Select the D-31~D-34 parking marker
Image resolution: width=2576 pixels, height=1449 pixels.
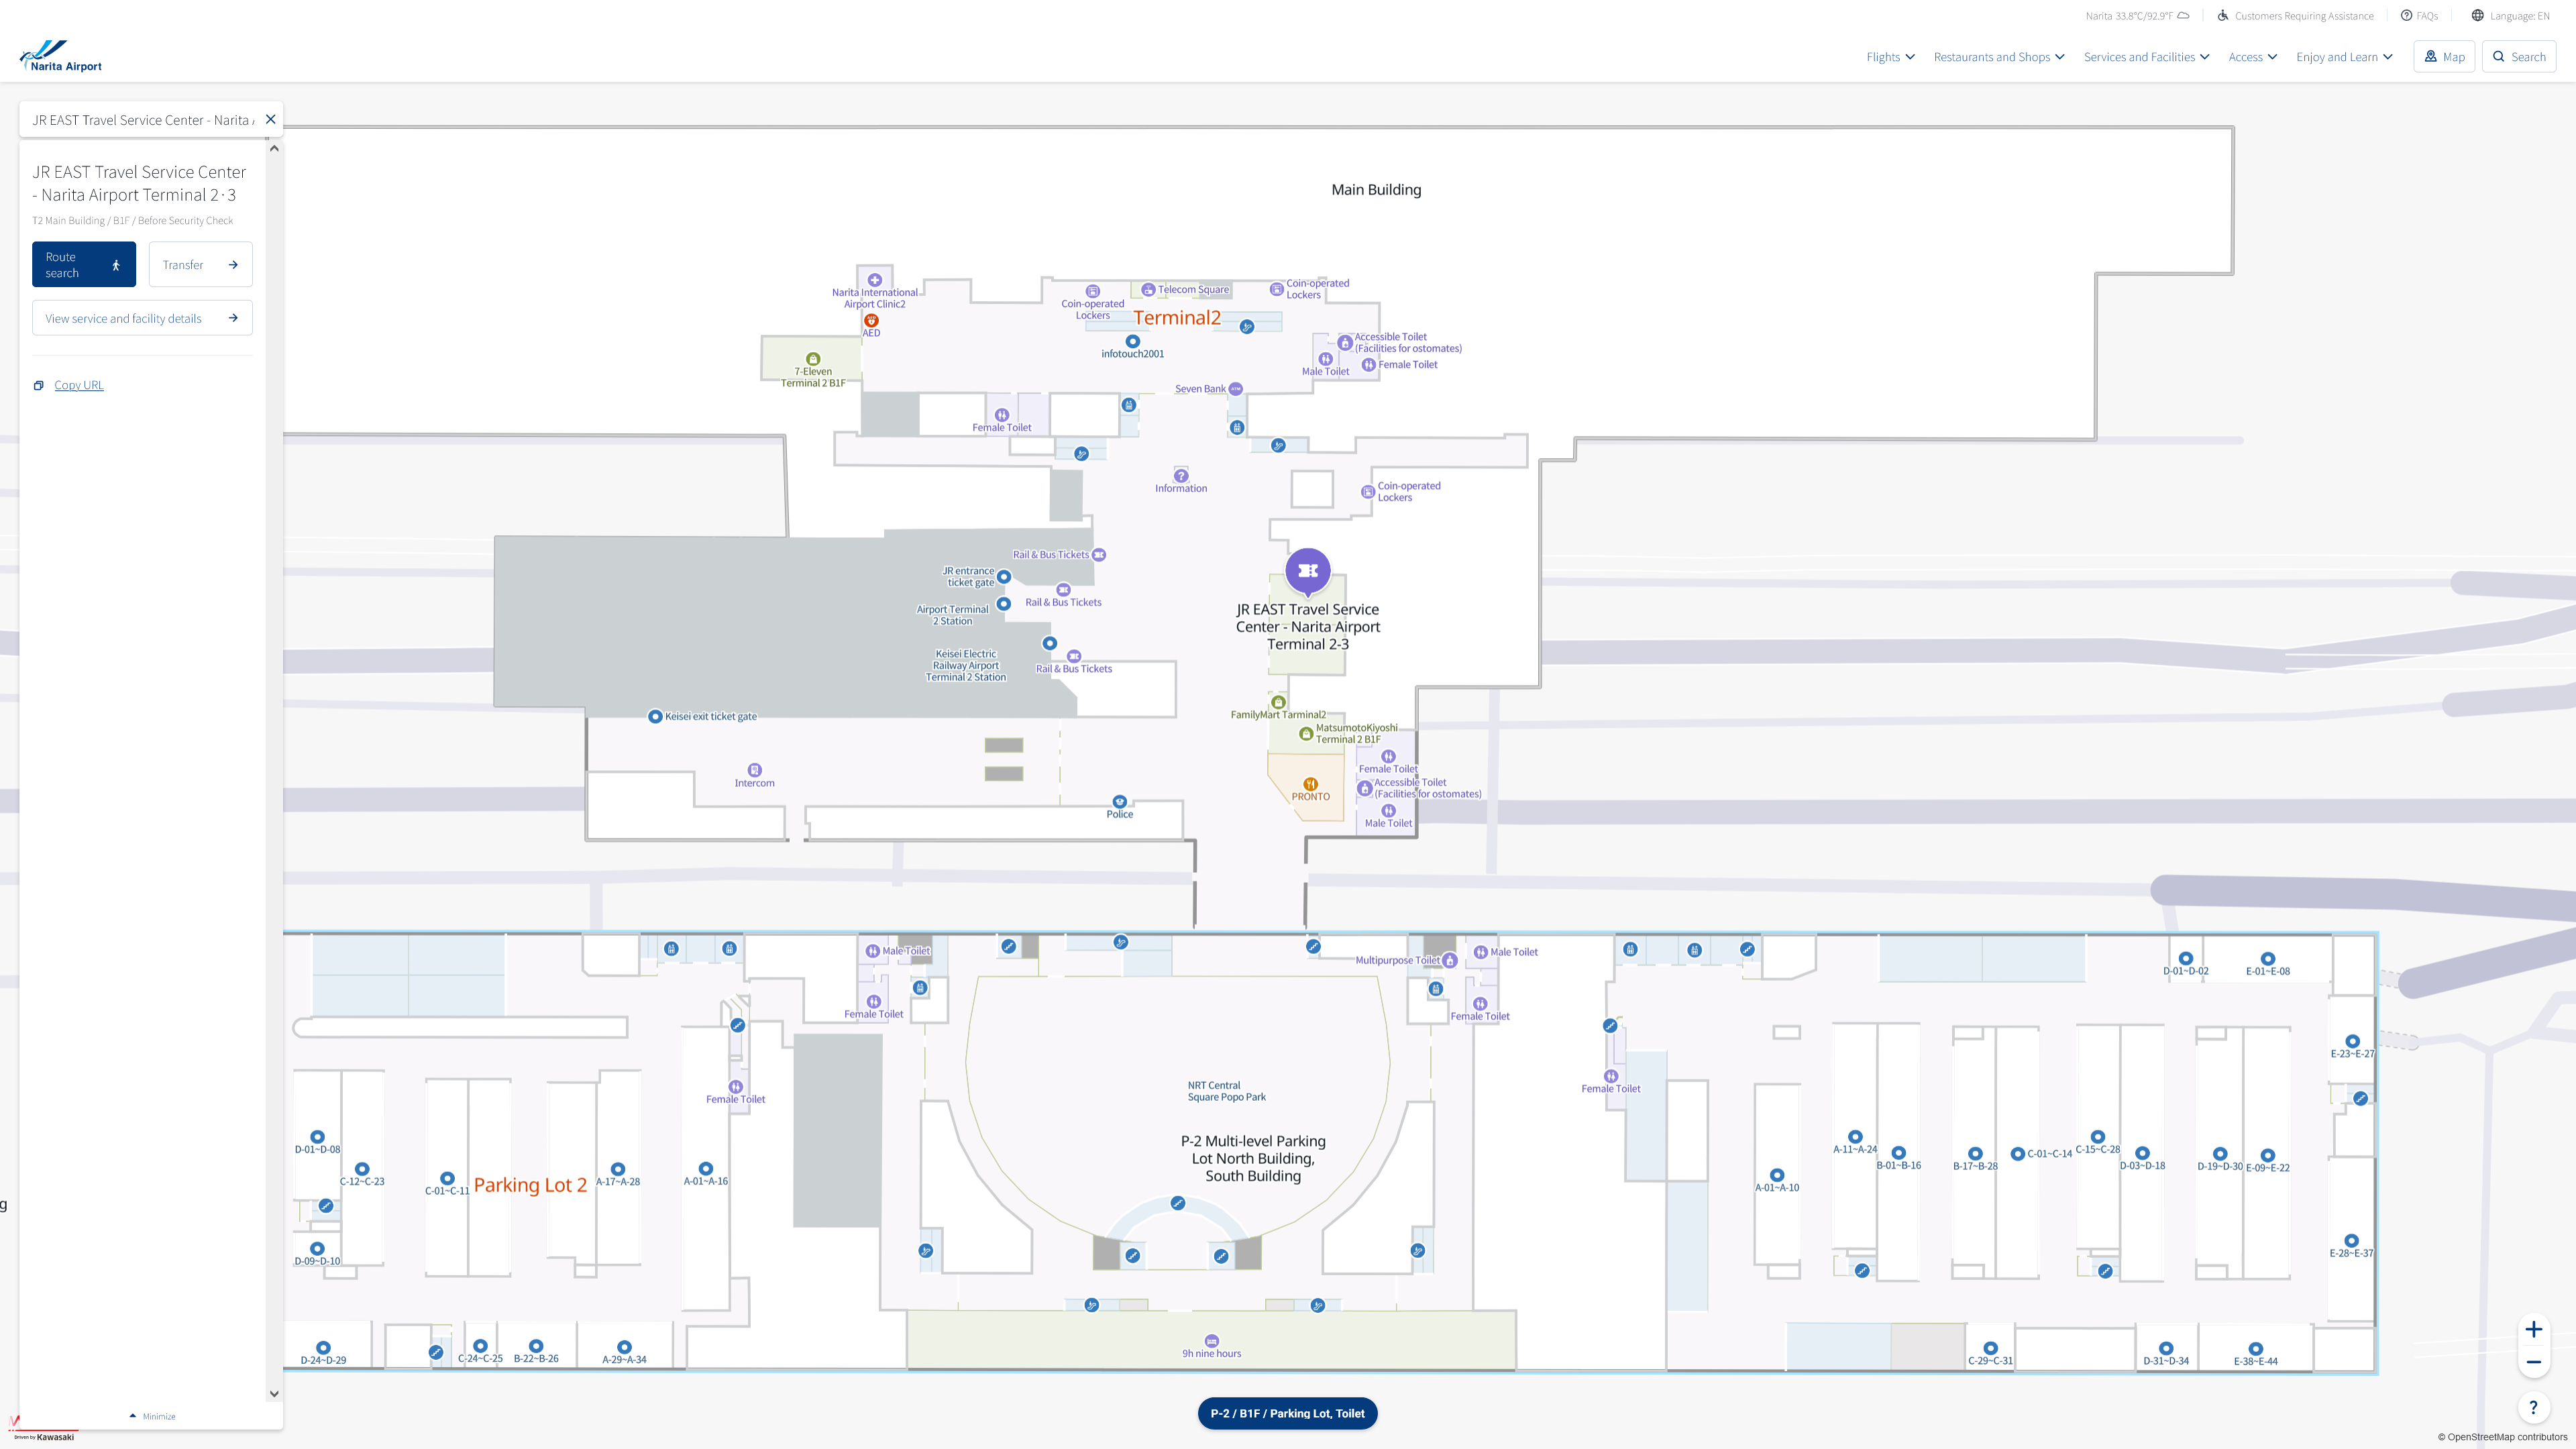click(2166, 1349)
